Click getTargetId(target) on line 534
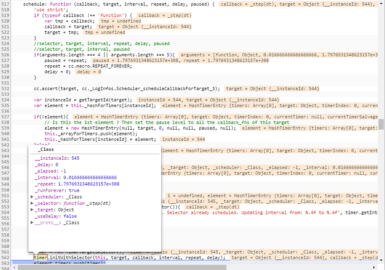Image resolution: width=385 pixels, height=270 pixels. (x=104, y=100)
